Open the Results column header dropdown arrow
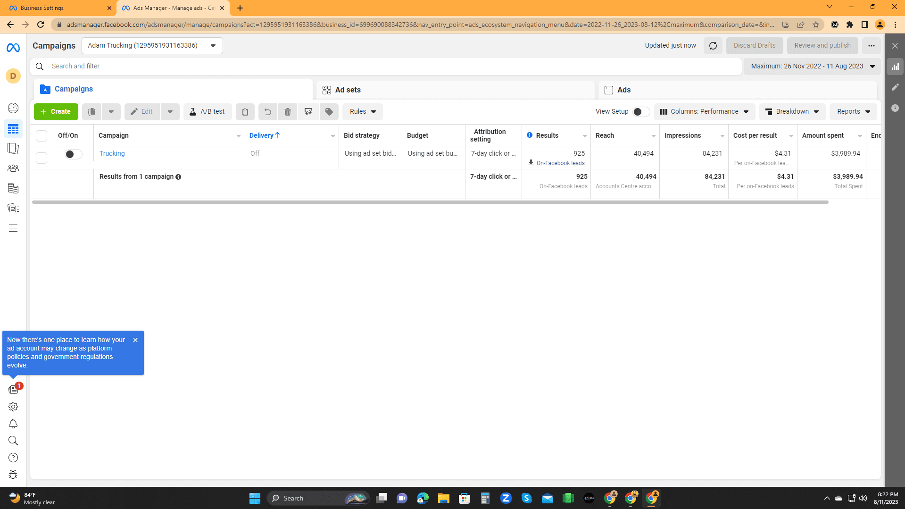The height and width of the screenshot is (509, 905). pos(585,136)
